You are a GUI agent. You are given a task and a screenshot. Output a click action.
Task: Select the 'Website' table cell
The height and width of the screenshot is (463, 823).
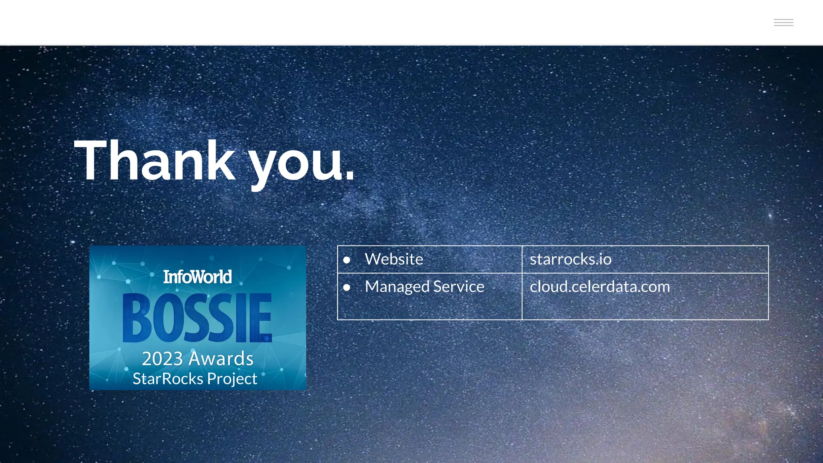point(430,259)
